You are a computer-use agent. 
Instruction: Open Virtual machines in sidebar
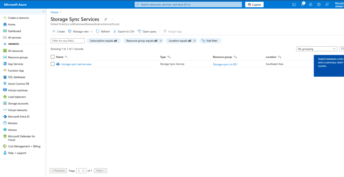tap(18, 90)
